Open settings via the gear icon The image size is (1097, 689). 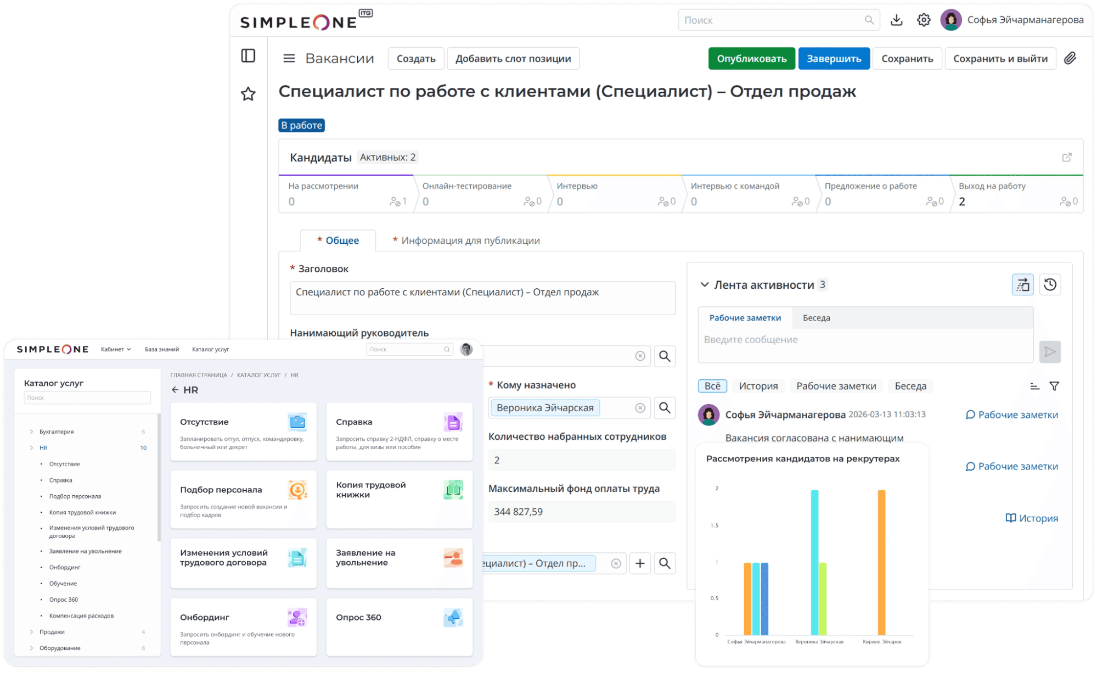pos(923,20)
